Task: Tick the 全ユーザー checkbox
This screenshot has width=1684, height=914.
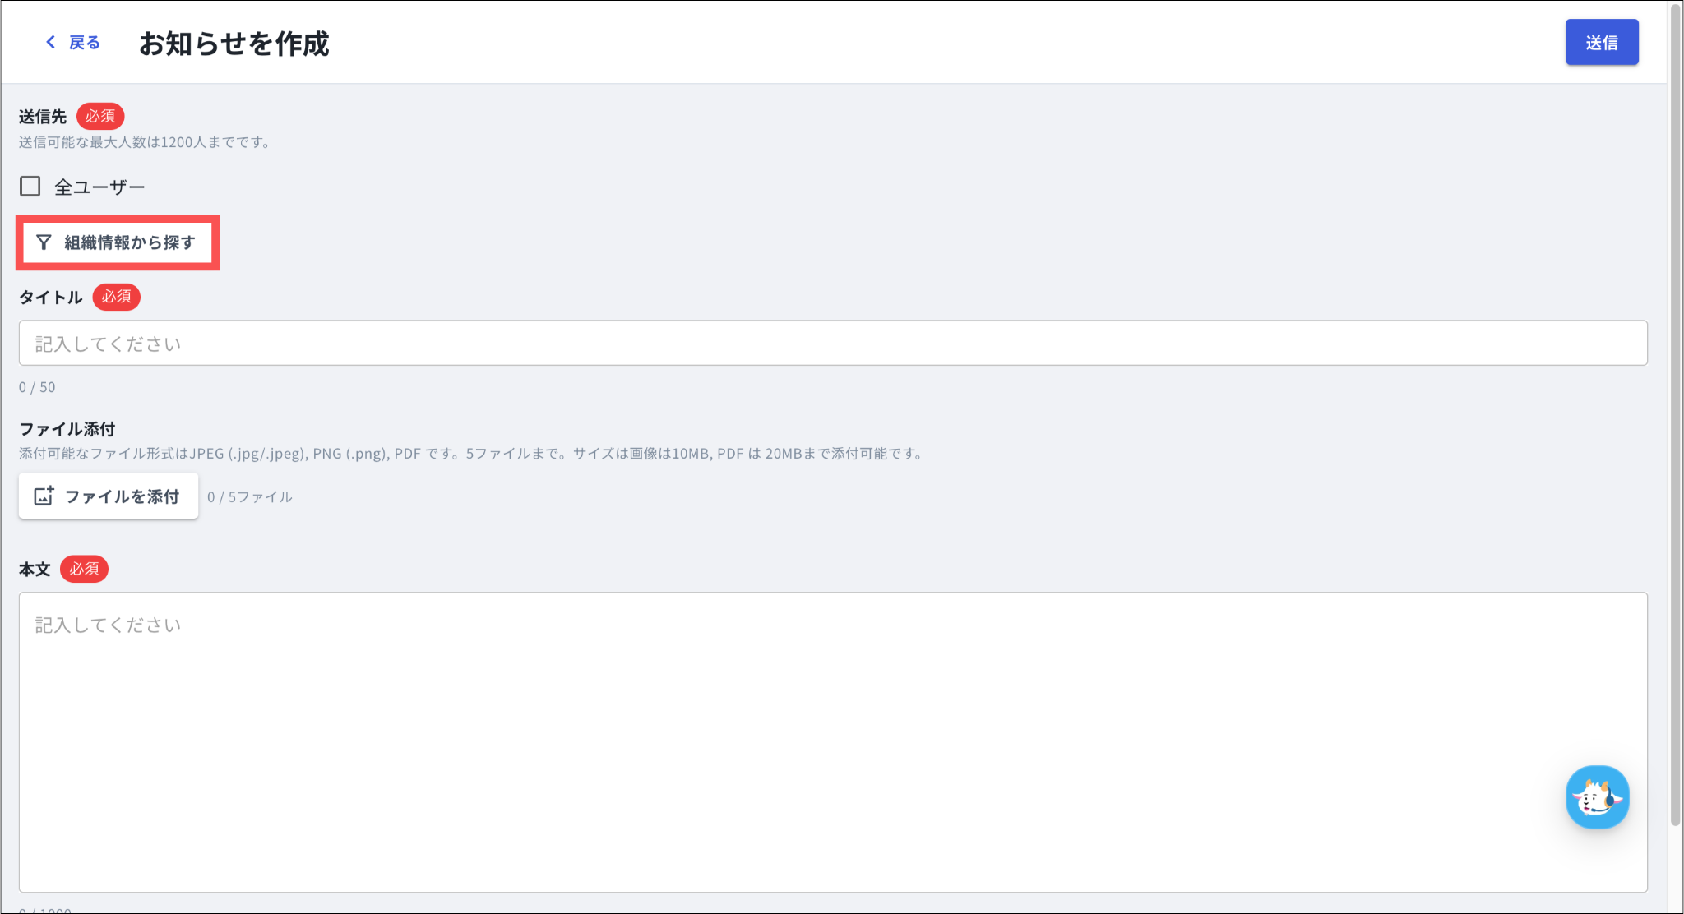Action: pos(30,187)
